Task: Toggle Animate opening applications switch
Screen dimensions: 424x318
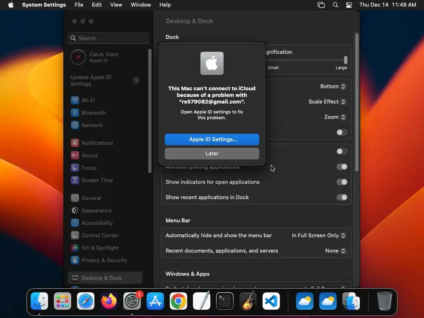Action: pyautogui.click(x=342, y=166)
